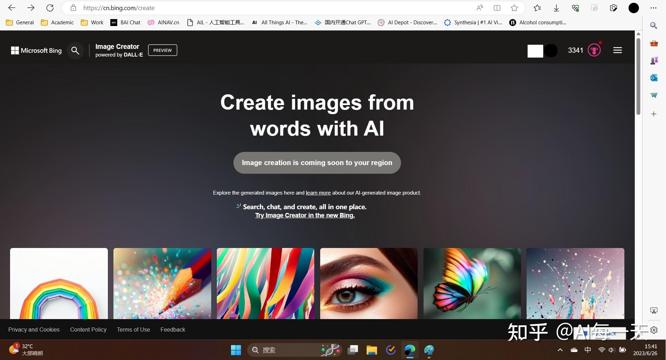
Task: Expand the Work bookmarks folder
Action: [91, 22]
